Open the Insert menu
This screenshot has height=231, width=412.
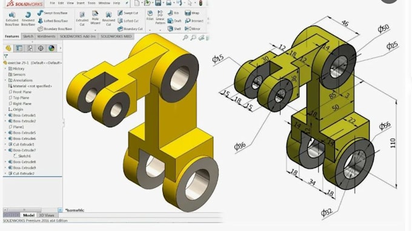coord(81,3)
